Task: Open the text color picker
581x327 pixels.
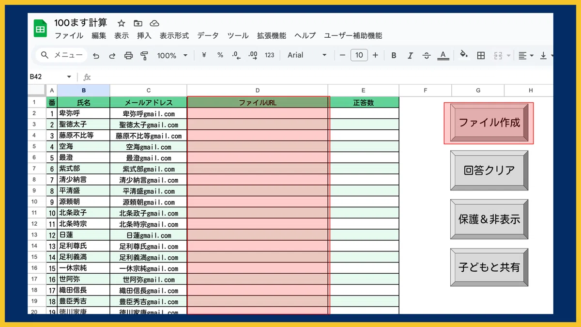Action: coord(443,55)
